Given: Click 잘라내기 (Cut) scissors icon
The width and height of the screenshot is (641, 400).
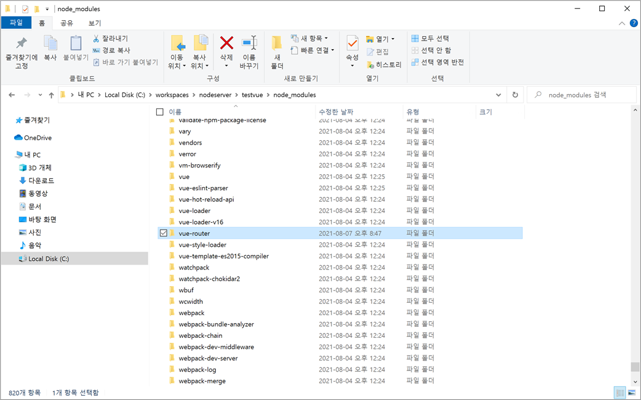Looking at the screenshot, I should click(x=96, y=38).
